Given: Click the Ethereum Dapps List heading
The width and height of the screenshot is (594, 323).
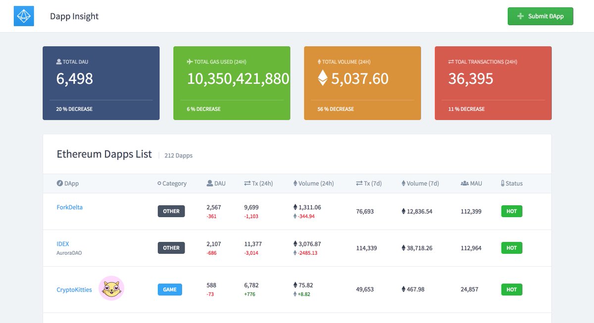Looking at the screenshot, I should pyautogui.click(x=104, y=154).
